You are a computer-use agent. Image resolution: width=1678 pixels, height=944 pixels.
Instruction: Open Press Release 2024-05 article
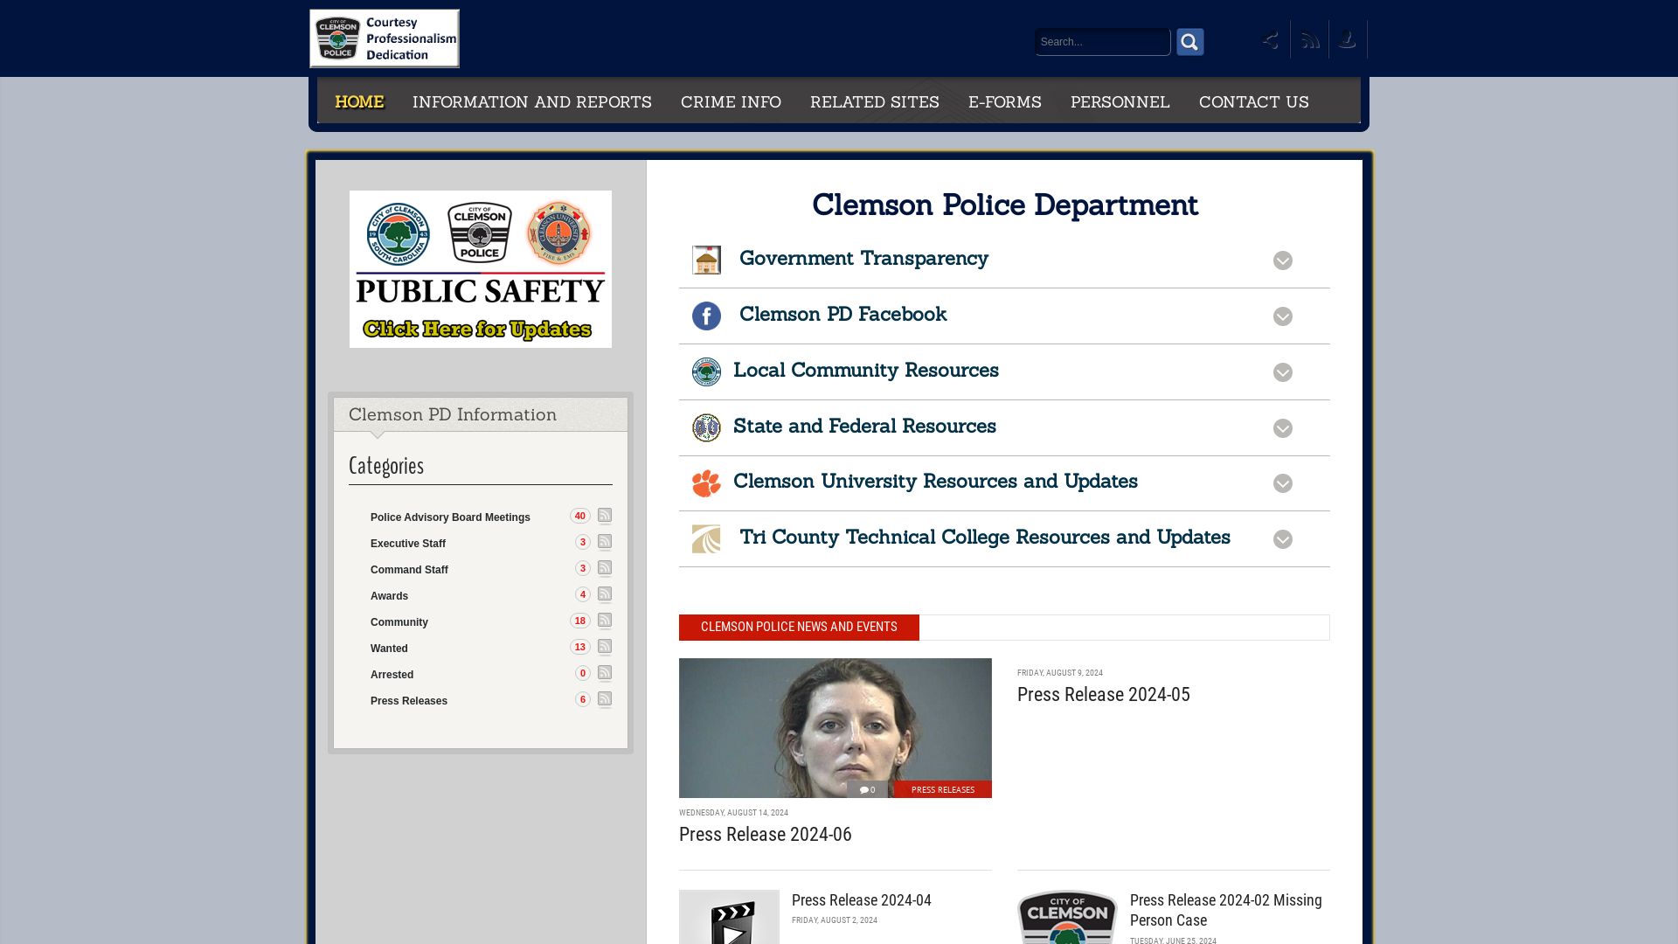1103,695
